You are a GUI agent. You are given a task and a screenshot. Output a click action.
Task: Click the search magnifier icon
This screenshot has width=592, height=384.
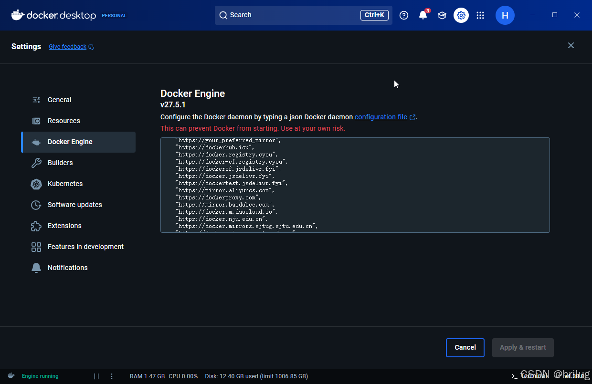click(223, 15)
